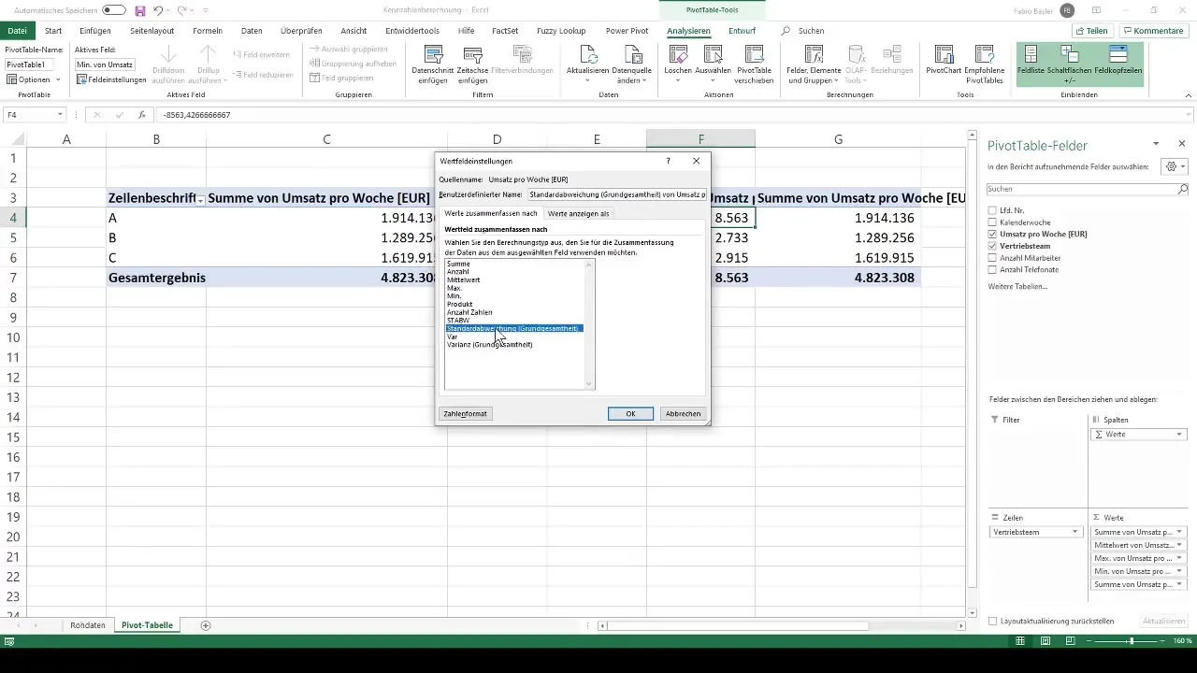Add a new sheet with plus icon
This screenshot has width=1197, height=673.
(206, 624)
